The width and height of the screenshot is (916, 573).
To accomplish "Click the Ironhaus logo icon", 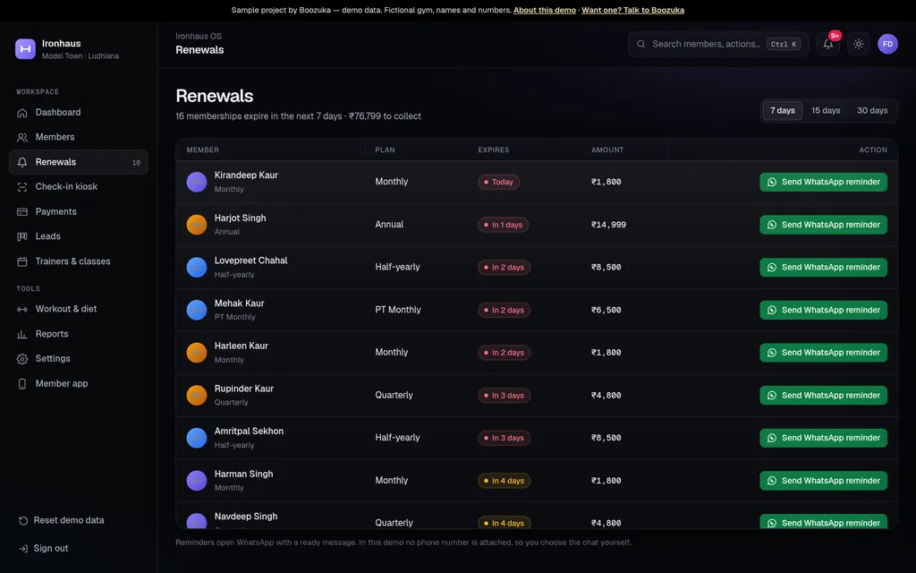I will (25, 49).
